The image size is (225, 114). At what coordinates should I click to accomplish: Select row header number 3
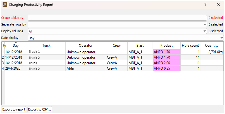pos(3,63)
